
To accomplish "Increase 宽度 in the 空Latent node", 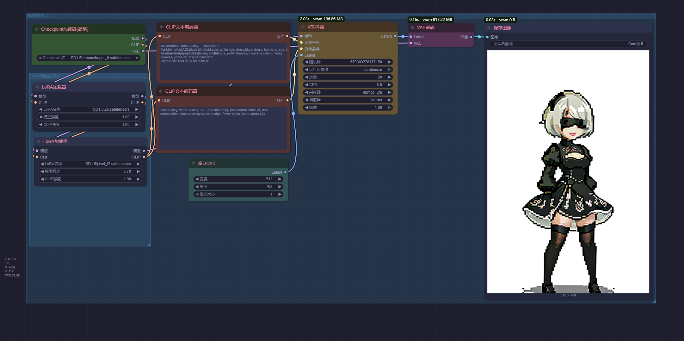I will pyautogui.click(x=280, y=179).
